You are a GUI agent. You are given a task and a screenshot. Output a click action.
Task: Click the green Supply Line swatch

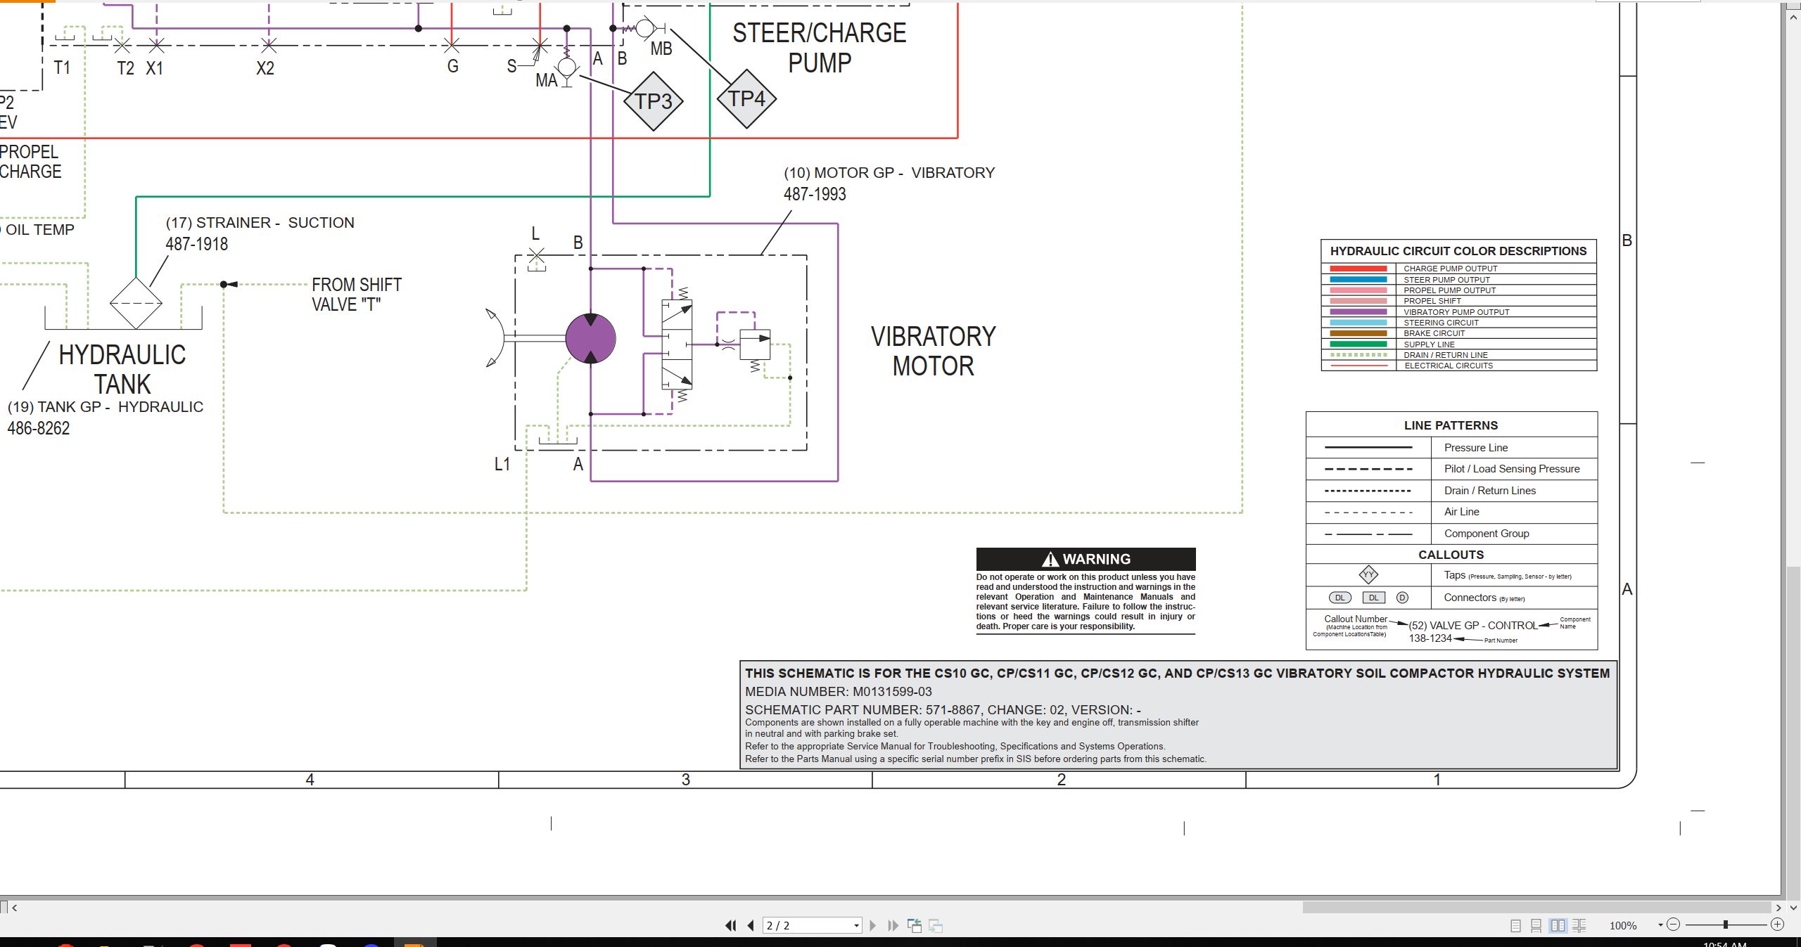click(x=1358, y=344)
